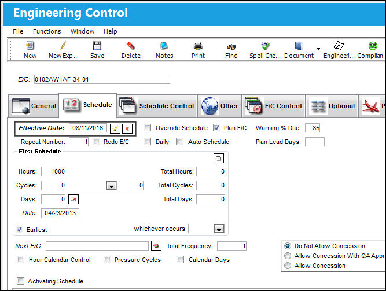The height and width of the screenshot is (291, 386).
Task: Click the Next E/C lookup icon
Action: tap(156, 246)
